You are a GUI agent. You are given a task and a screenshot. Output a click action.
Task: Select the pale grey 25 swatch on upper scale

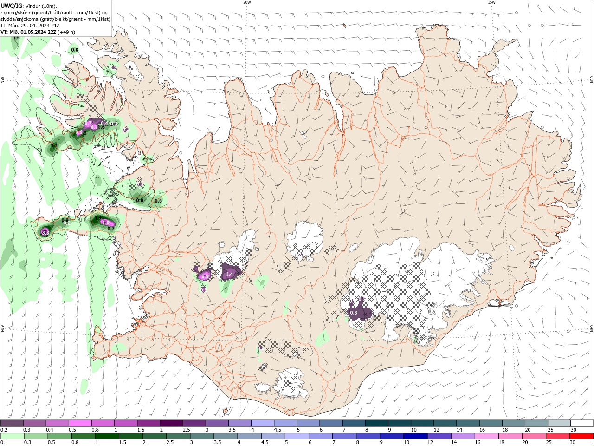pos(559,423)
